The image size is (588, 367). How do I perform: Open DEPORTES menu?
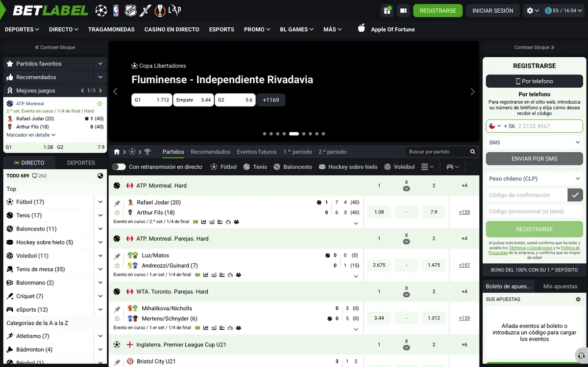tap(22, 29)
